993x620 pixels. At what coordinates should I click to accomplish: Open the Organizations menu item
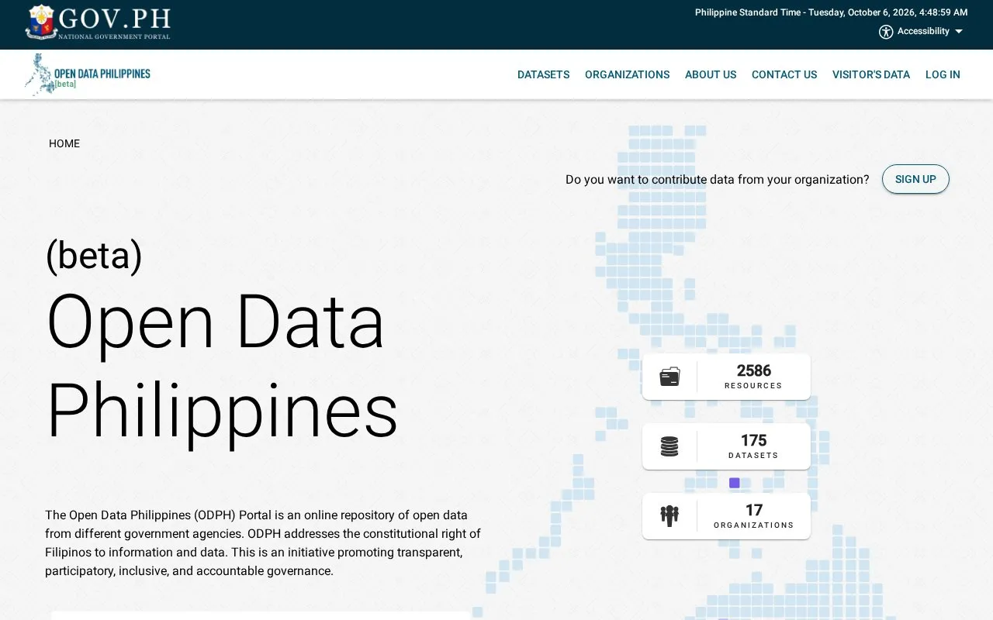627,74
